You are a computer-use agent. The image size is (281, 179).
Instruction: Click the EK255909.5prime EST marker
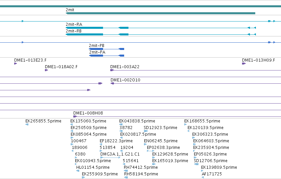tap(83, 177)
